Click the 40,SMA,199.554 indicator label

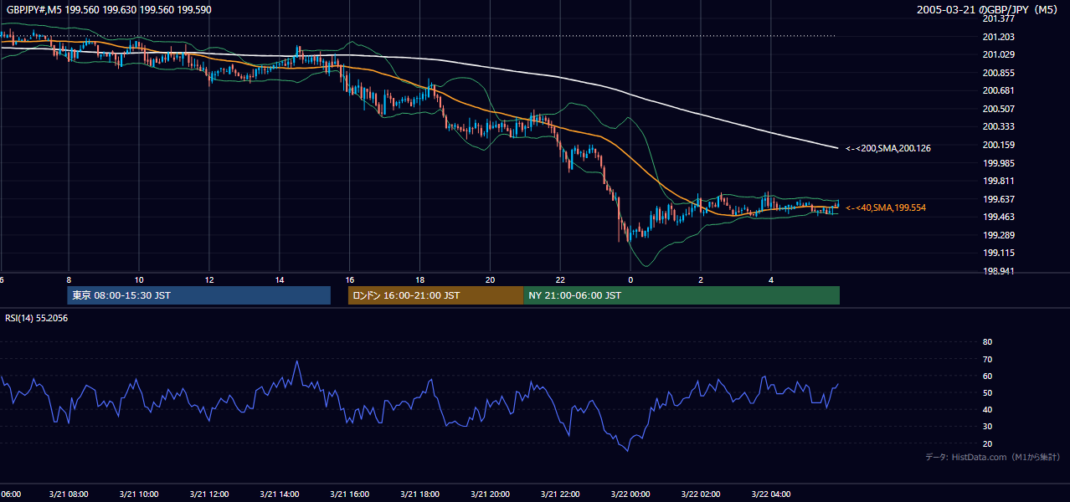pos(886,207)
